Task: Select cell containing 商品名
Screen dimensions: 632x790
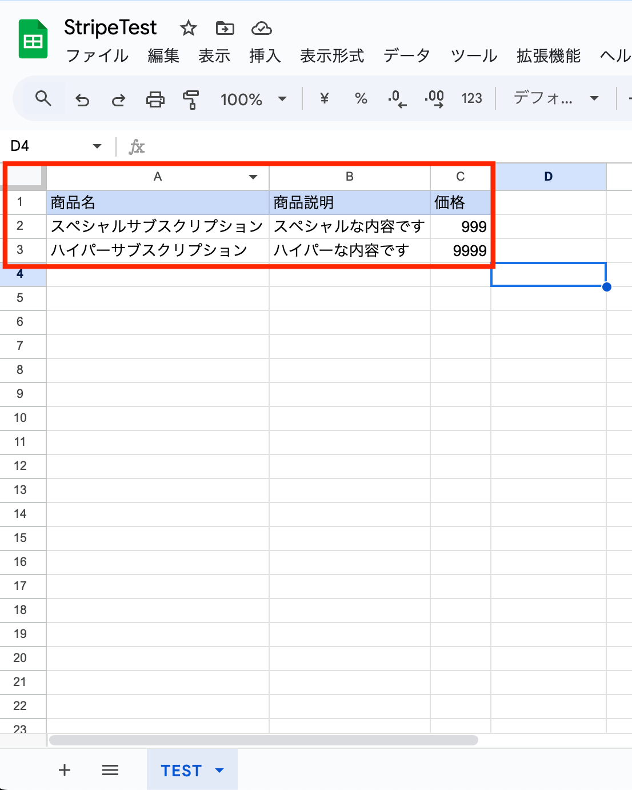Action: point(158,202)
